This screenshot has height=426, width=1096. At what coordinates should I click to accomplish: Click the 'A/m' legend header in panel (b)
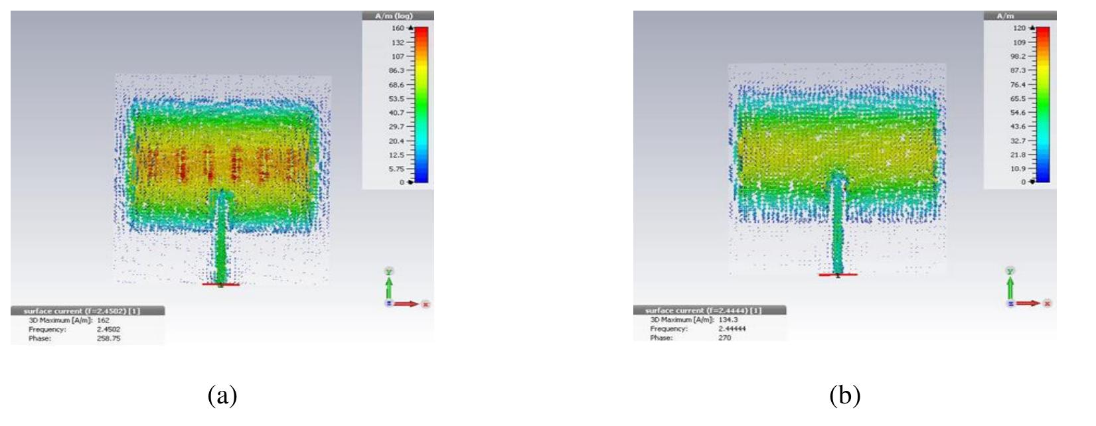click(1020, 15)
